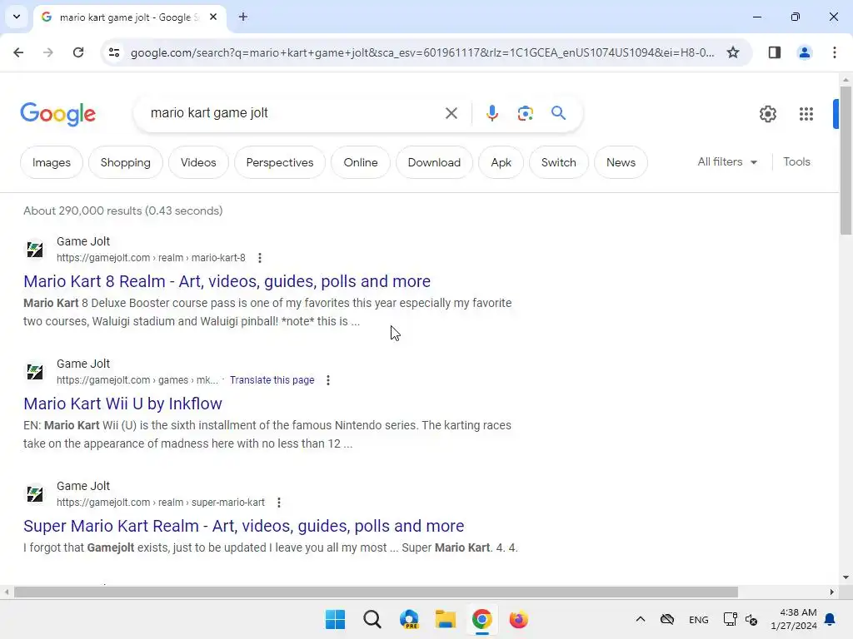The height and width of the screenshot is (639, 853).
Task: Open the search Tools options
Action: (796, 162)
